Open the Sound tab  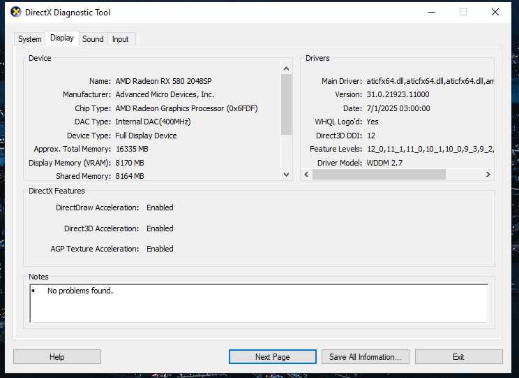(93, 39)
